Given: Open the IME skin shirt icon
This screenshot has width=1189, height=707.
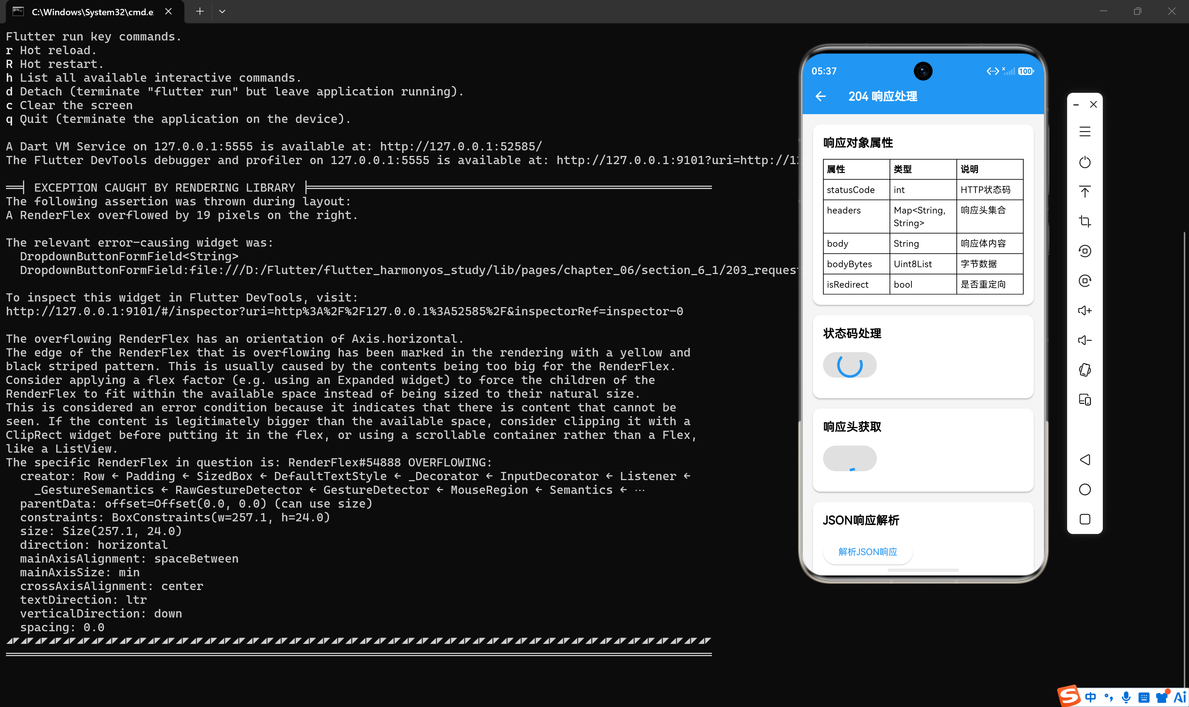Looking at the screenshot, I should (1162, 697).
